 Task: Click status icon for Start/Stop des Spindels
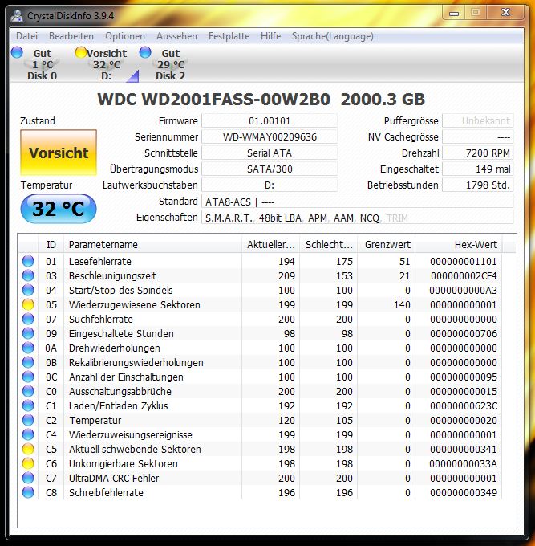28,290
